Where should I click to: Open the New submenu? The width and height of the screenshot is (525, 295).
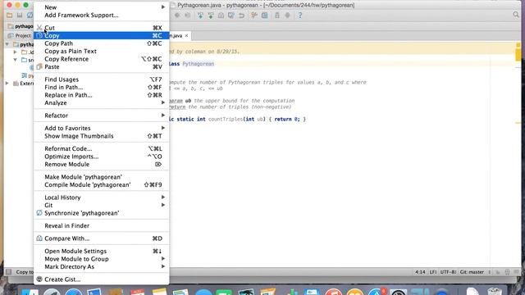click(101, 7)
